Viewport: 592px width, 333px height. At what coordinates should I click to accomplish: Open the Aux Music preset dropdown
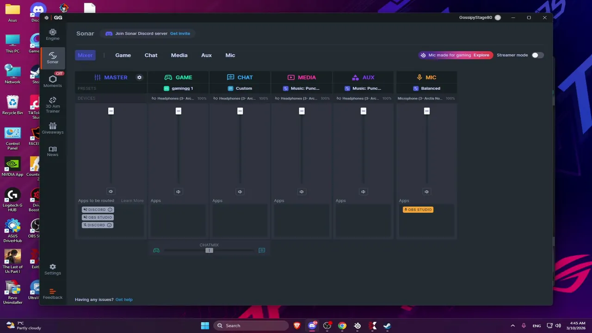point(363,88)
